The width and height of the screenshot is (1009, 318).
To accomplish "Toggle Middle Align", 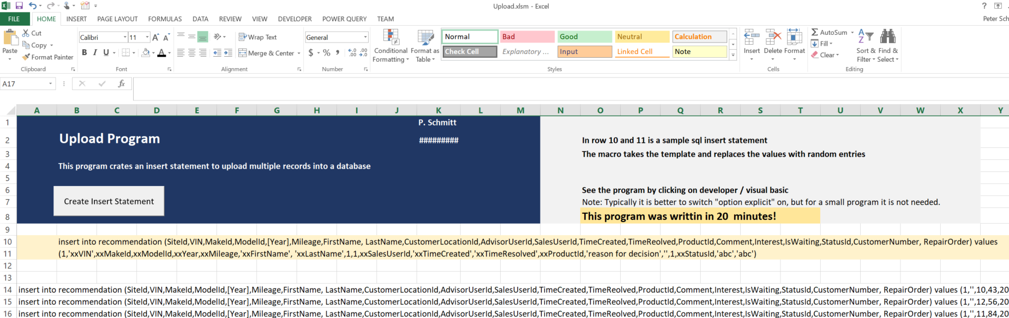I will (x=192, y=37).
